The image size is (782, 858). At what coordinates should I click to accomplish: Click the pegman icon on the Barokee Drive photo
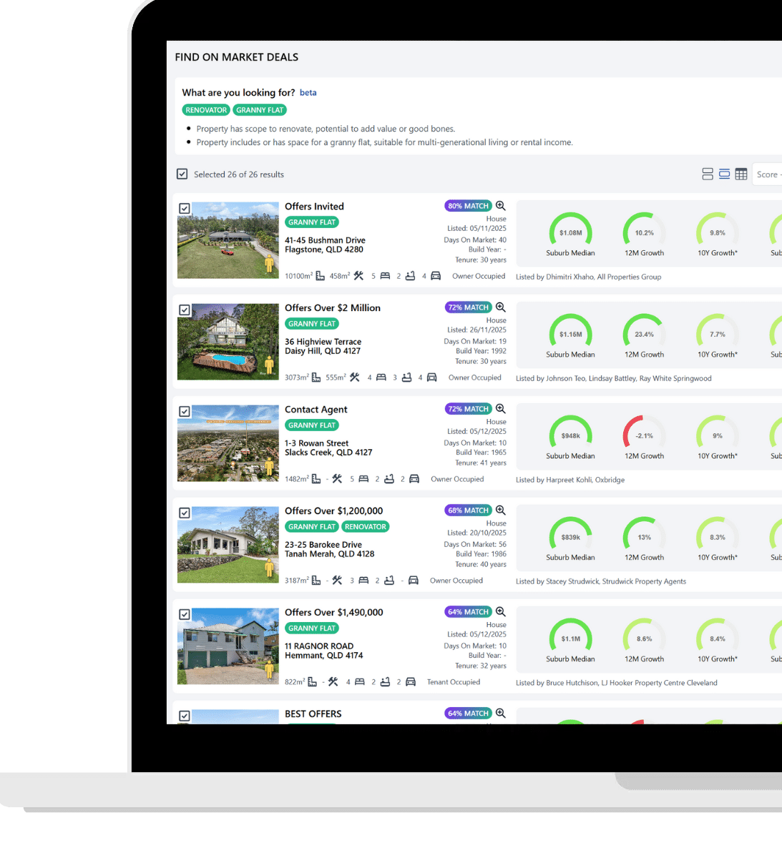pyautogui.click(x=269, y=568)
